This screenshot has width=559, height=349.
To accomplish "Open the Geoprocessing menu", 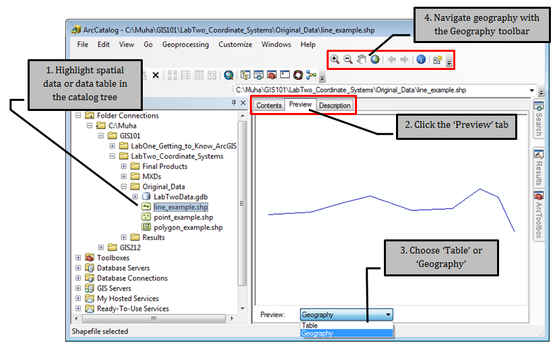I will 185,44.
